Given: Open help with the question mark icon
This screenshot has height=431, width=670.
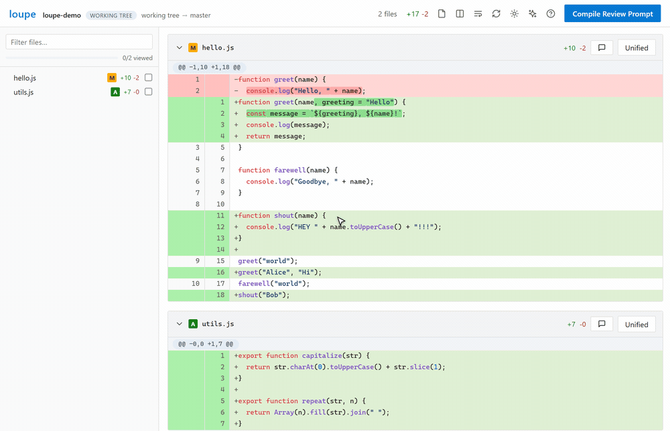Looking at the screenshot, I should tap(551, 13).
